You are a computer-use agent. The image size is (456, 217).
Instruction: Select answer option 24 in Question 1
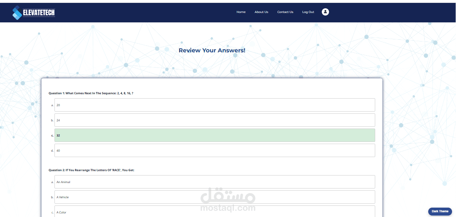point(215,120)
